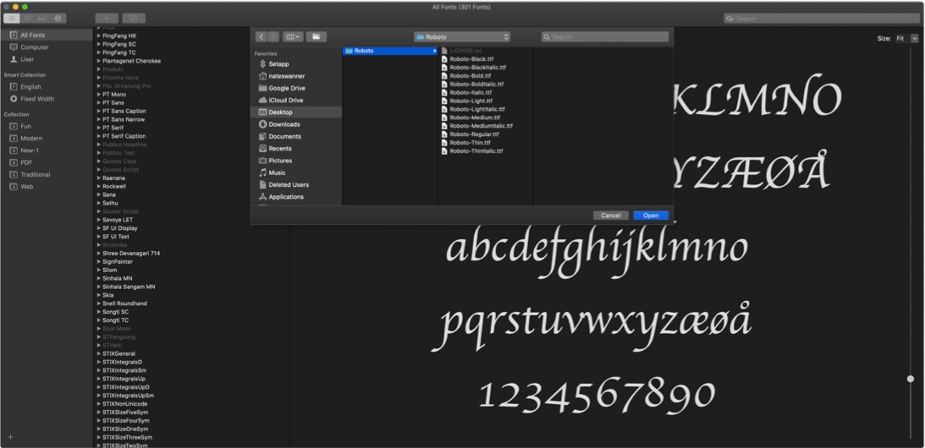Screen dimensions: 925x448
Task: Select the New-1 collection
Action: point(30,150)
